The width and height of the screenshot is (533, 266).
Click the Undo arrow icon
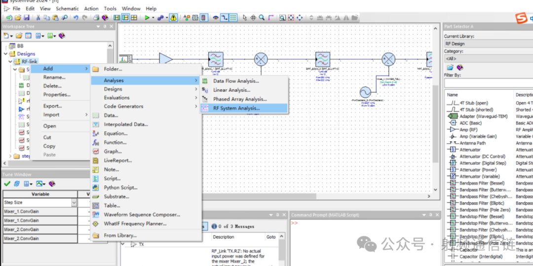76,18
